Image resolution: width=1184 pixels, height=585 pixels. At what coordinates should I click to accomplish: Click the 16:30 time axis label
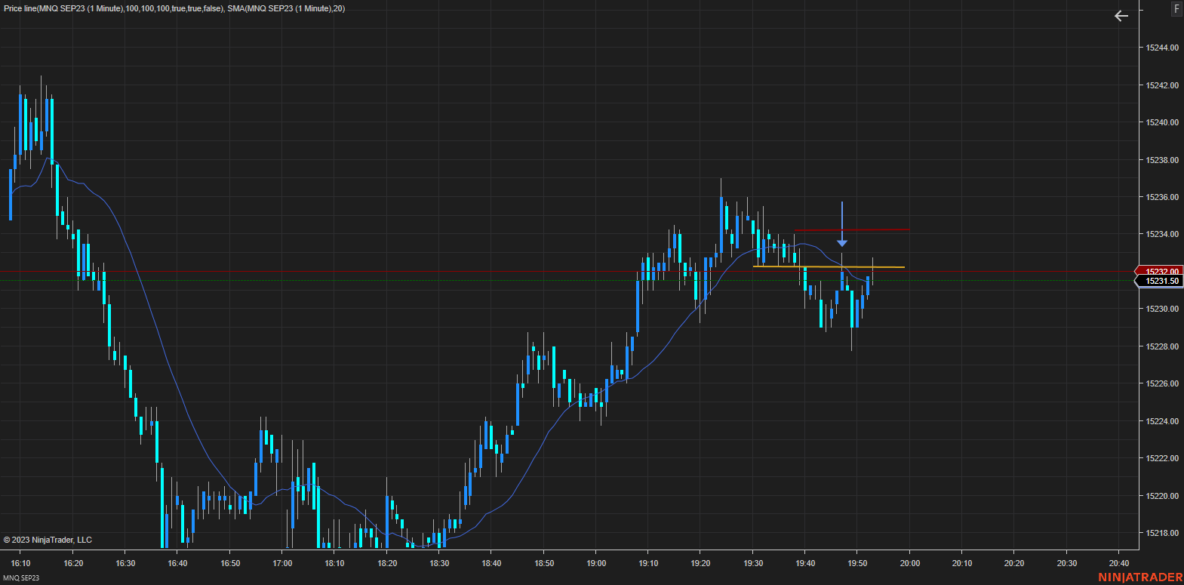tap(125, 563)
